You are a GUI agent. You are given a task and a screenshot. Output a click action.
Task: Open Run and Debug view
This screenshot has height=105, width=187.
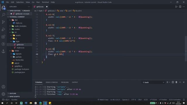[3, 29]
